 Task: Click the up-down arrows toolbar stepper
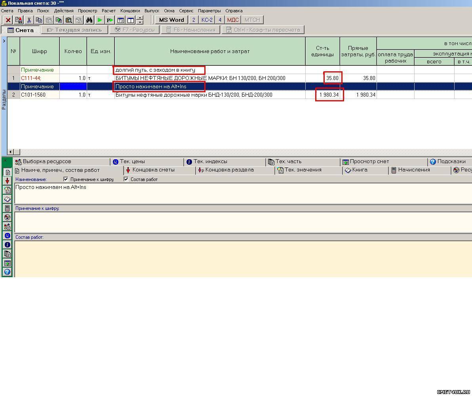coord(140,20)
